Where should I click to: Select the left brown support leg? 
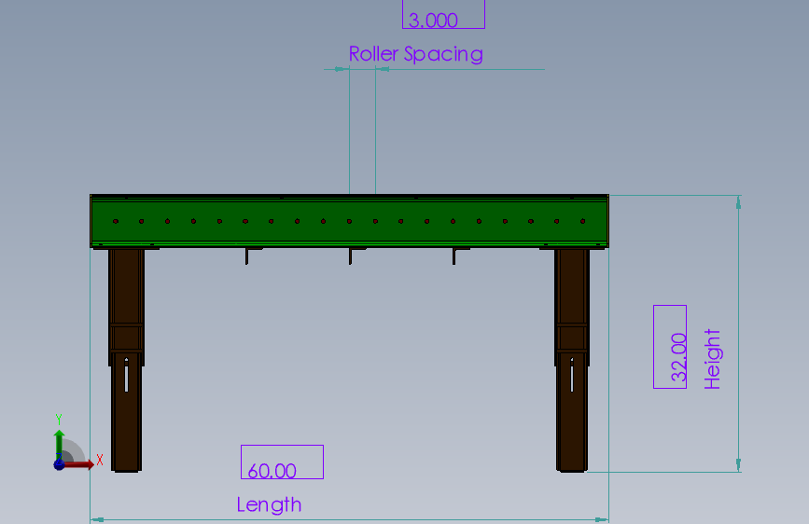[126, 360]
